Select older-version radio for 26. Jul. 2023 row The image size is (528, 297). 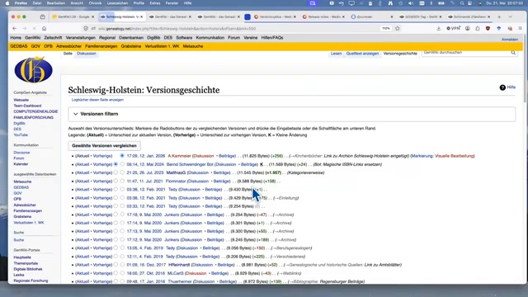[115, 172]
